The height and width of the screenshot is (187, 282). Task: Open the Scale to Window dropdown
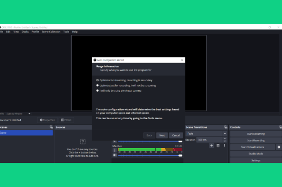click(x=18, y=114)
